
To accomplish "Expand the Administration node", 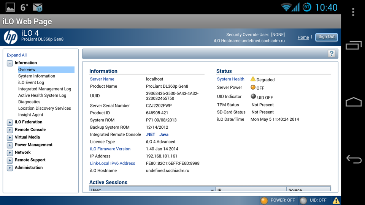I will tap(10, 168).
